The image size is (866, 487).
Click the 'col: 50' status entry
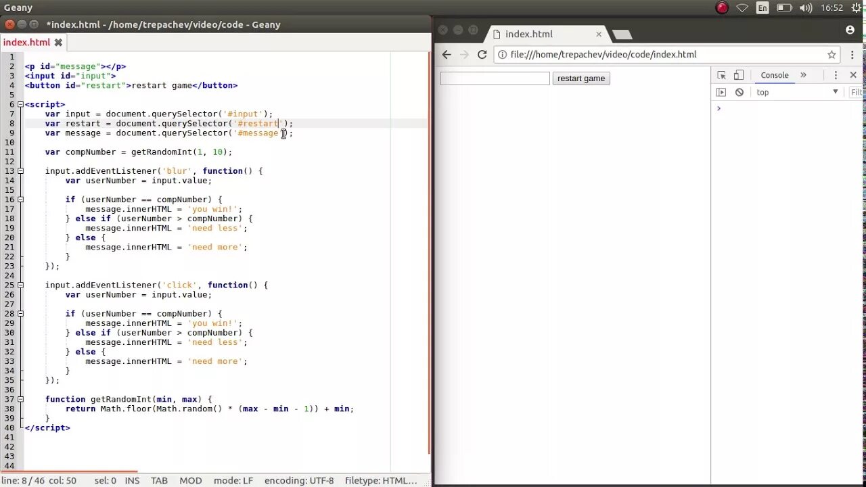pyautogui.click(x=62, y=480)
